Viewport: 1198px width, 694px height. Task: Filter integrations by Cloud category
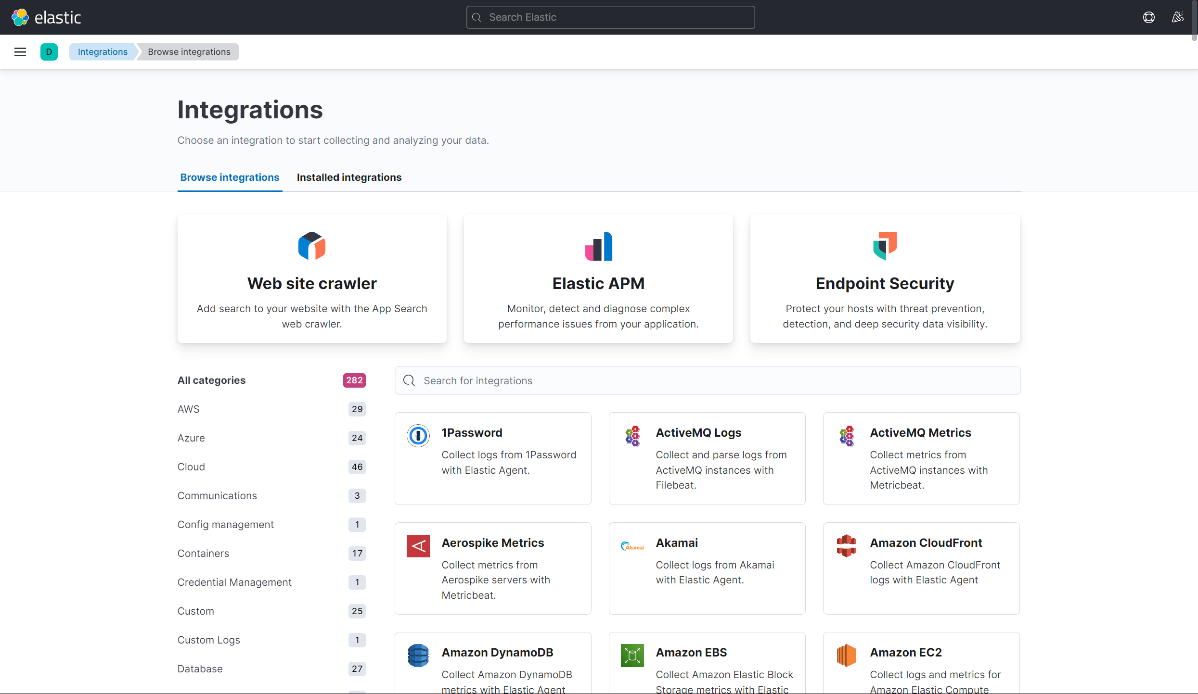(271, 467)
